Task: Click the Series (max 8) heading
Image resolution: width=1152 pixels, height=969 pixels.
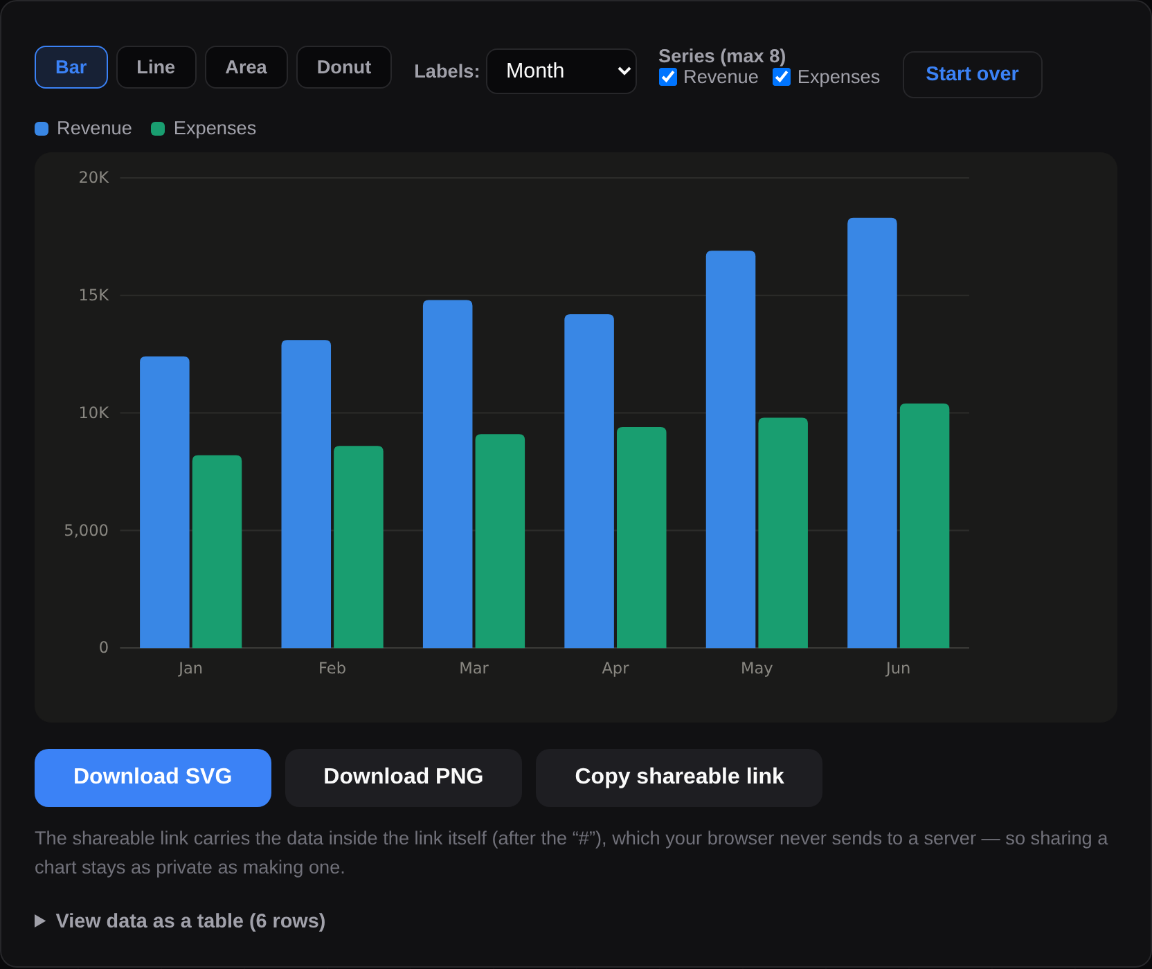Action: pos(722,56)
